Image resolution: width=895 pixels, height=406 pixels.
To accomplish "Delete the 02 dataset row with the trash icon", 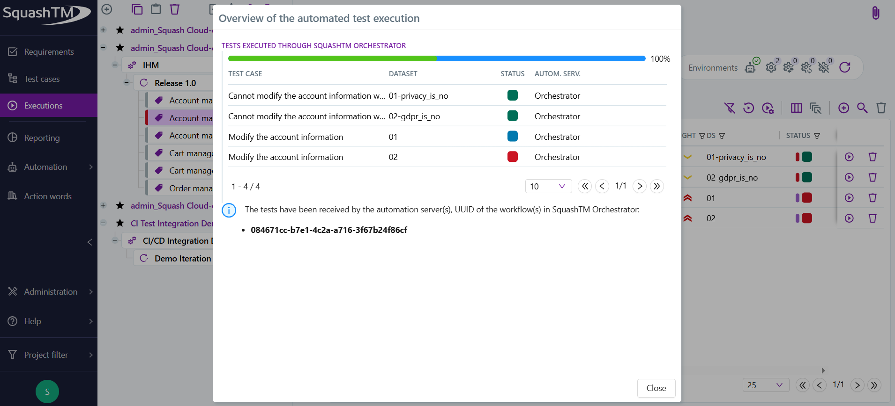I will 873,218.
